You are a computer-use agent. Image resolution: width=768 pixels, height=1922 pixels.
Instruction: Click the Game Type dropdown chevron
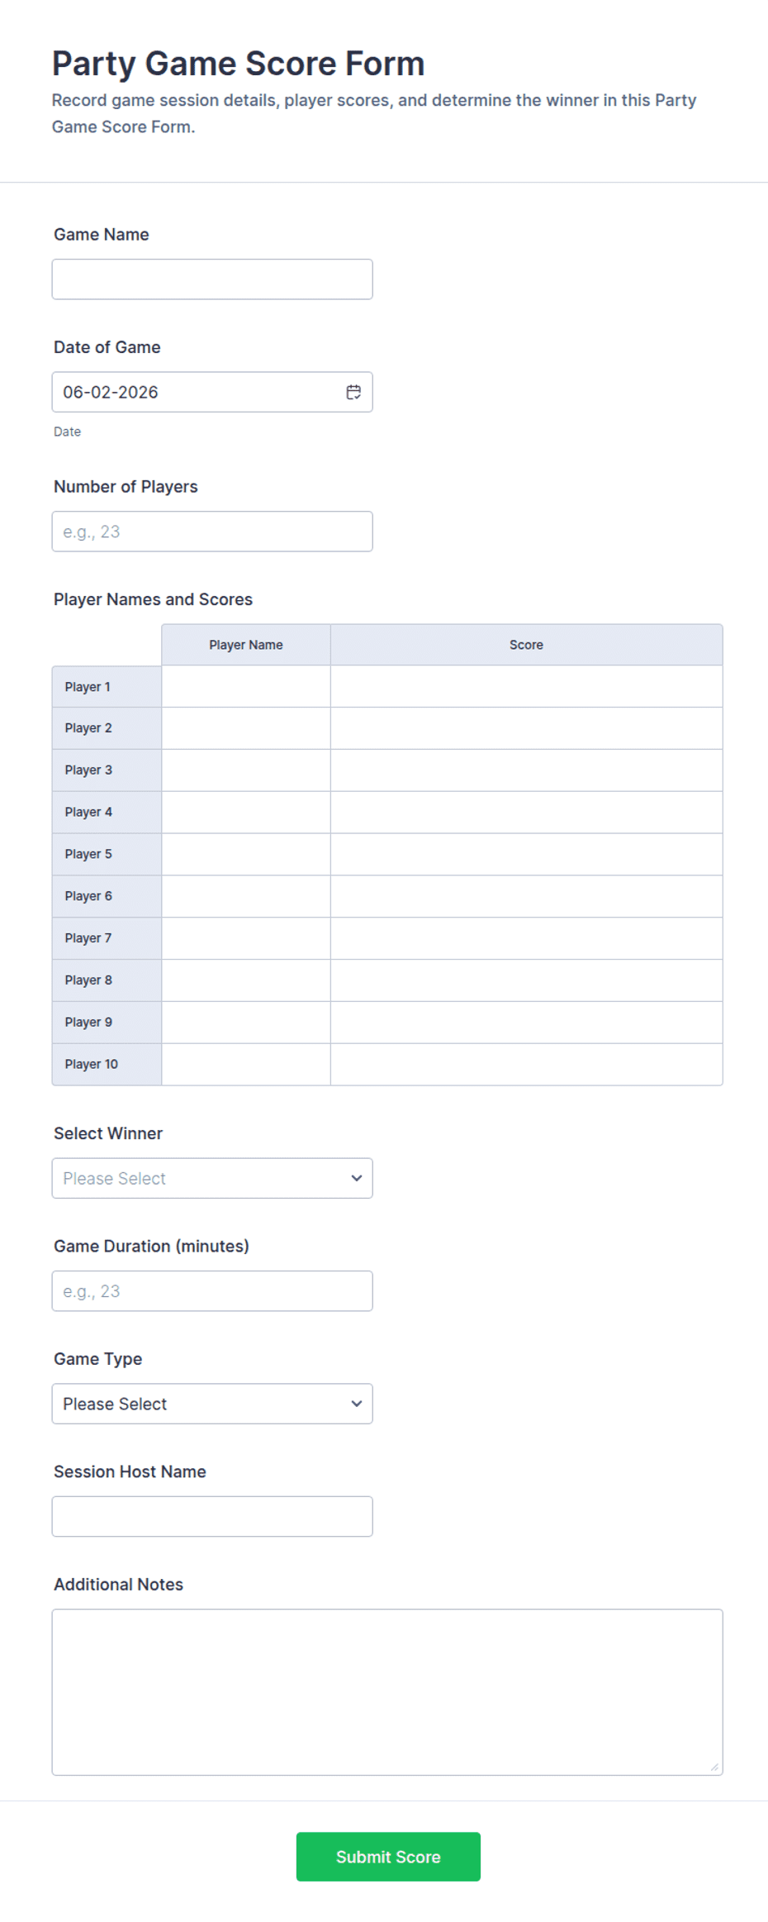[357, 1404]
